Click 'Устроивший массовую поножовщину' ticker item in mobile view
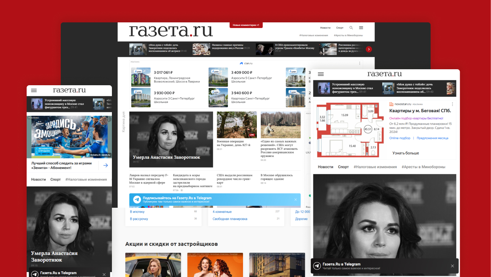Screen dimensions: 491x277 click(58, 104)
